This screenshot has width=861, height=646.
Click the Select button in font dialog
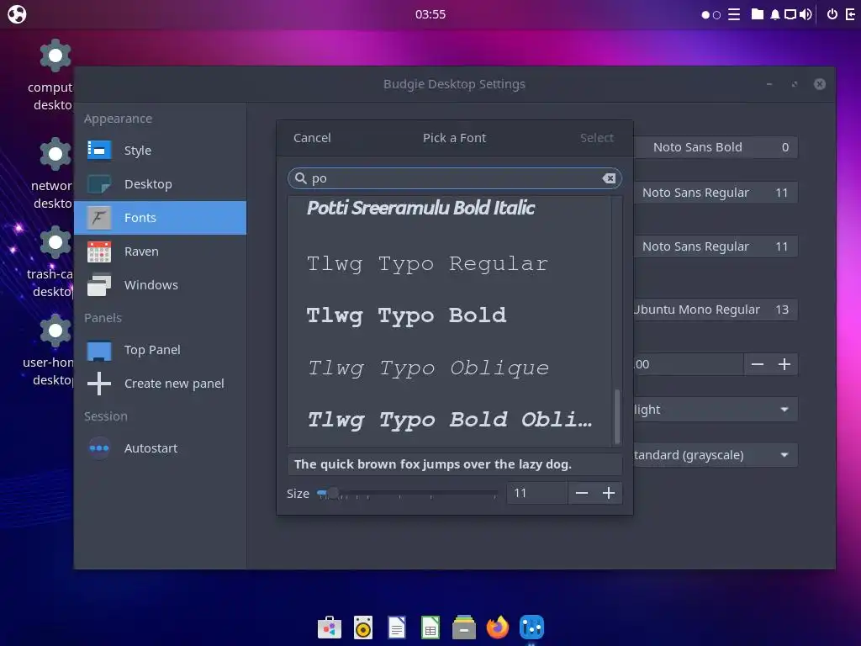(x=597, y=138)
